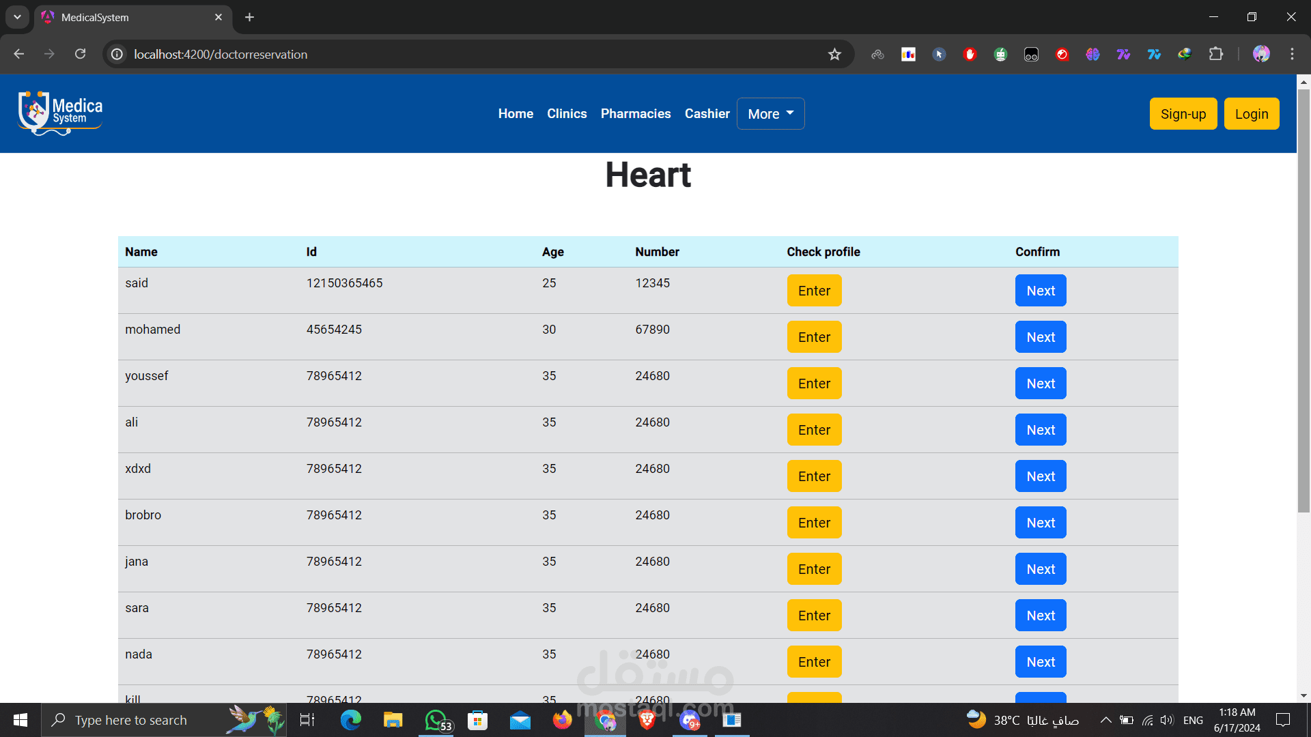This screenshot has width=1311, height=737.
Task: Show hidden system tray icons
Action: coord(1105,720)
